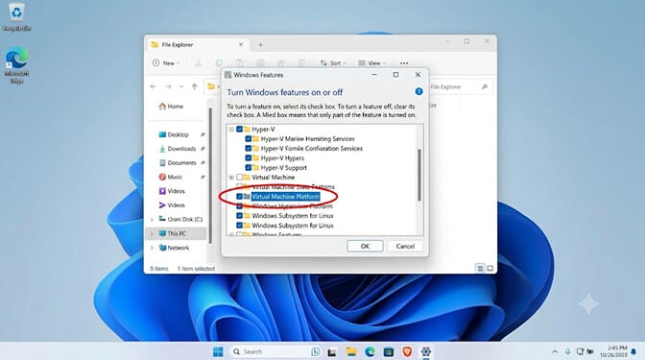The width and height of the screenshot is (645, 360).
Task: Open the notification bell in system tray
Action: click(633, 351)
